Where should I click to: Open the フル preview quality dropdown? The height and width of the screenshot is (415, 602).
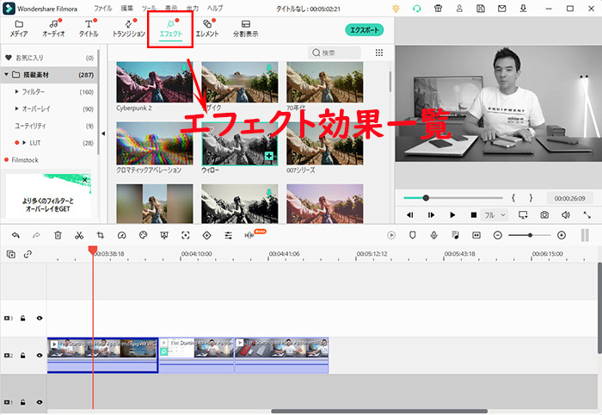[x=494, y=215]
